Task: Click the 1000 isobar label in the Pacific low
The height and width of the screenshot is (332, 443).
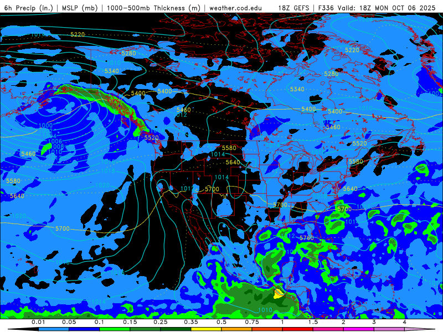Action: click(45, 126)
